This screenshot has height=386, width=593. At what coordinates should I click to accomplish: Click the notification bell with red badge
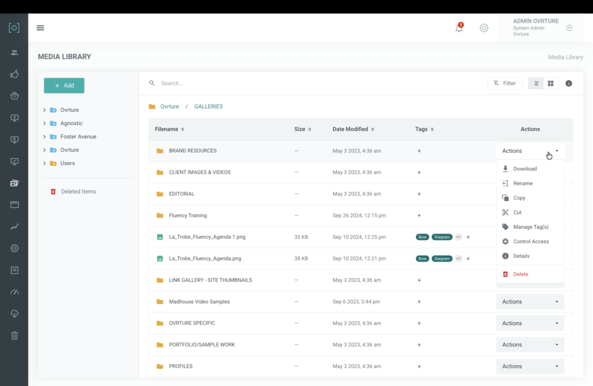point(459,27)
